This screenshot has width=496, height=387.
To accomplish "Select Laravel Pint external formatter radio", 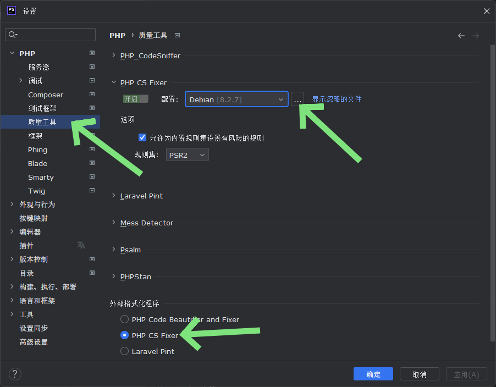I will point(124,351).
